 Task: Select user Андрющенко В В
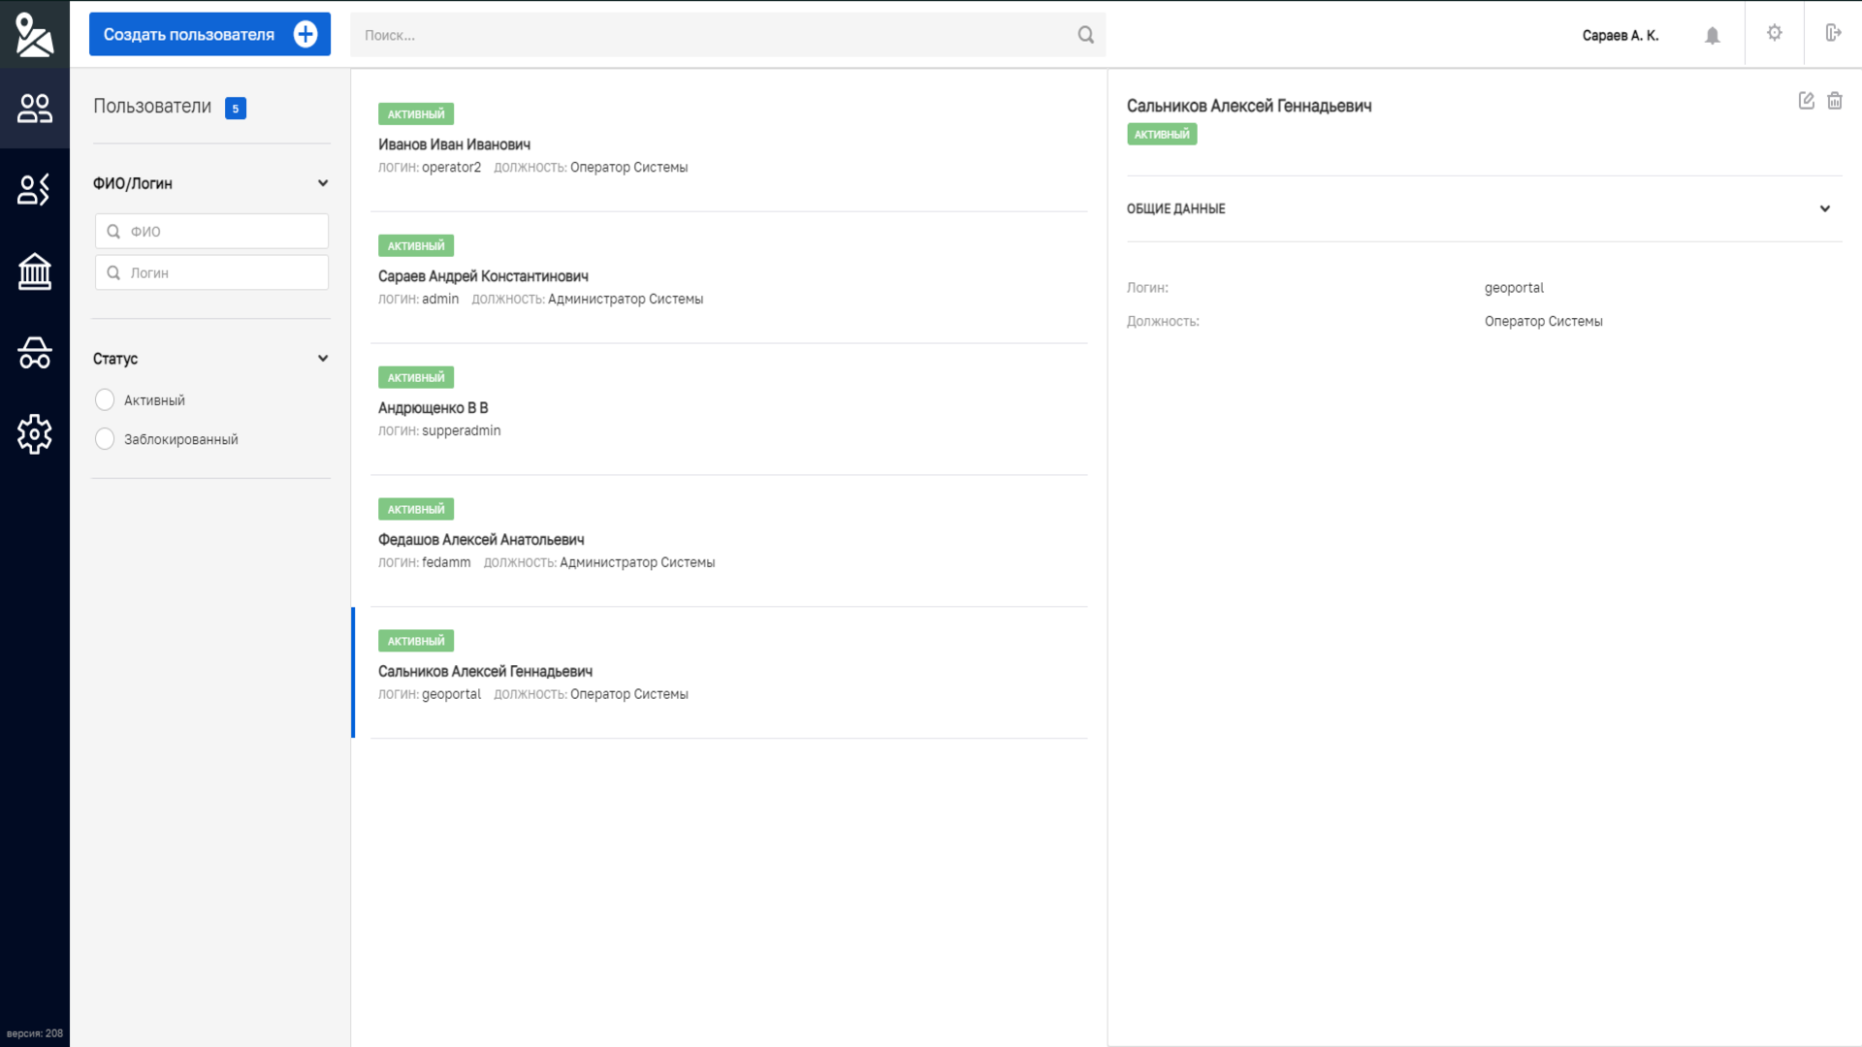[728, 409]
